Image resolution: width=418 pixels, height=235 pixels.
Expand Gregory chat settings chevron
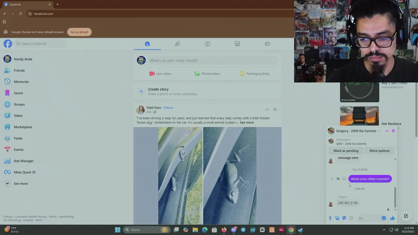(379, 131)
